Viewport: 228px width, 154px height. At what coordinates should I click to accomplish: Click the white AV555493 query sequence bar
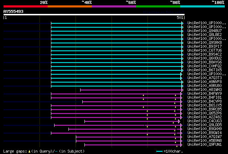pyautogui.click(x=94, y=15)
